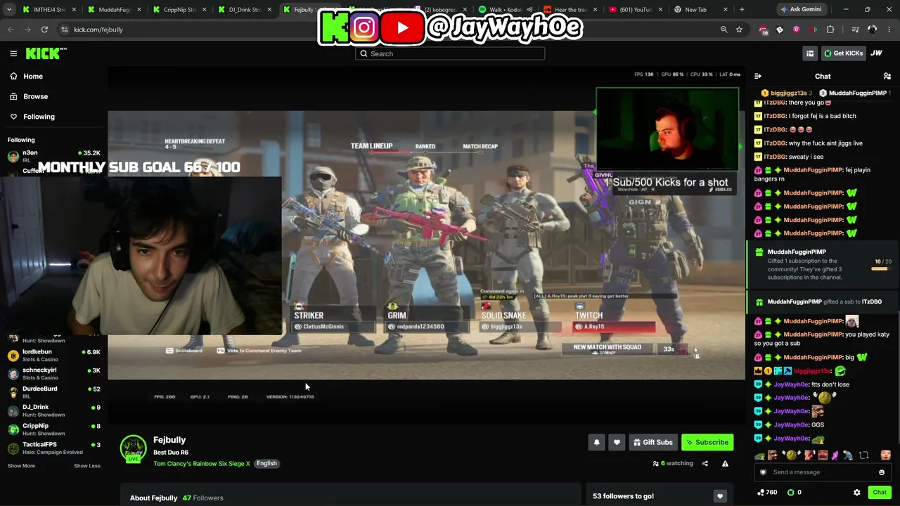
Task: Click the recent emotes swap arrows icon
Action: [864, 455]
